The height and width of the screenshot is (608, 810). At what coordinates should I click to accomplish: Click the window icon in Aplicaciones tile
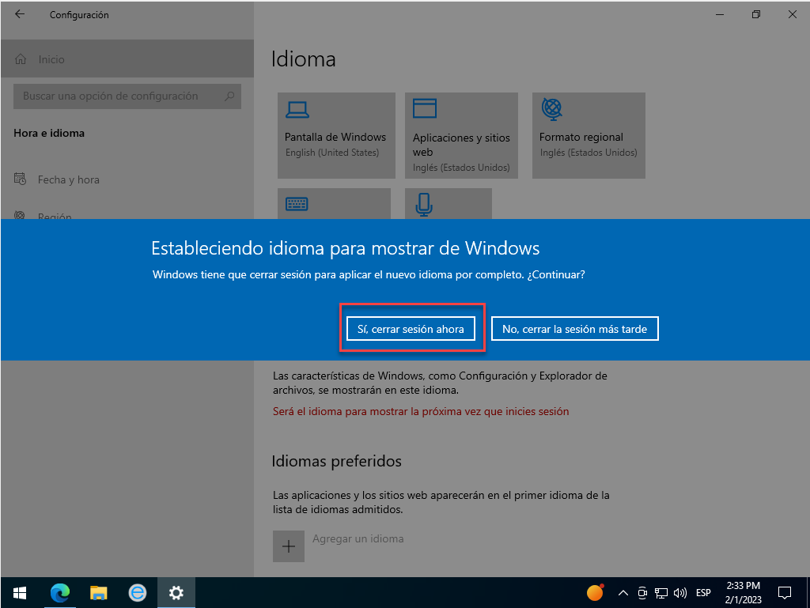[x=425, y=108]
